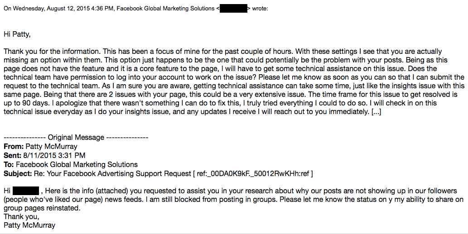Click 'Facebook Global Marketing Solutions' in header line
Image resolution: width=468 pixels, height=234 pixels.
tap(165, 9)
